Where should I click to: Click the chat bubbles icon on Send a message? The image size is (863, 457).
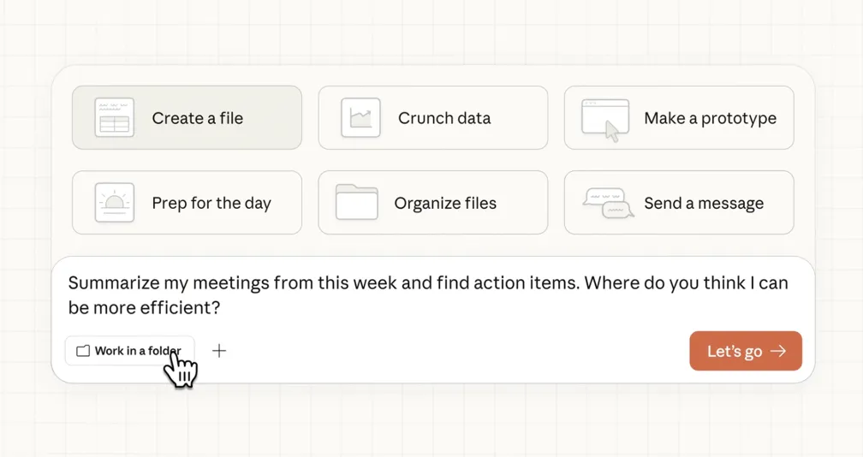click(x=607, y=203)
